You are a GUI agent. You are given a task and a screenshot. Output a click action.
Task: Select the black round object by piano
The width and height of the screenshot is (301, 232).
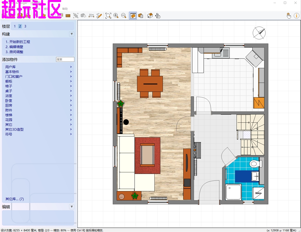[x=126, y=122]
